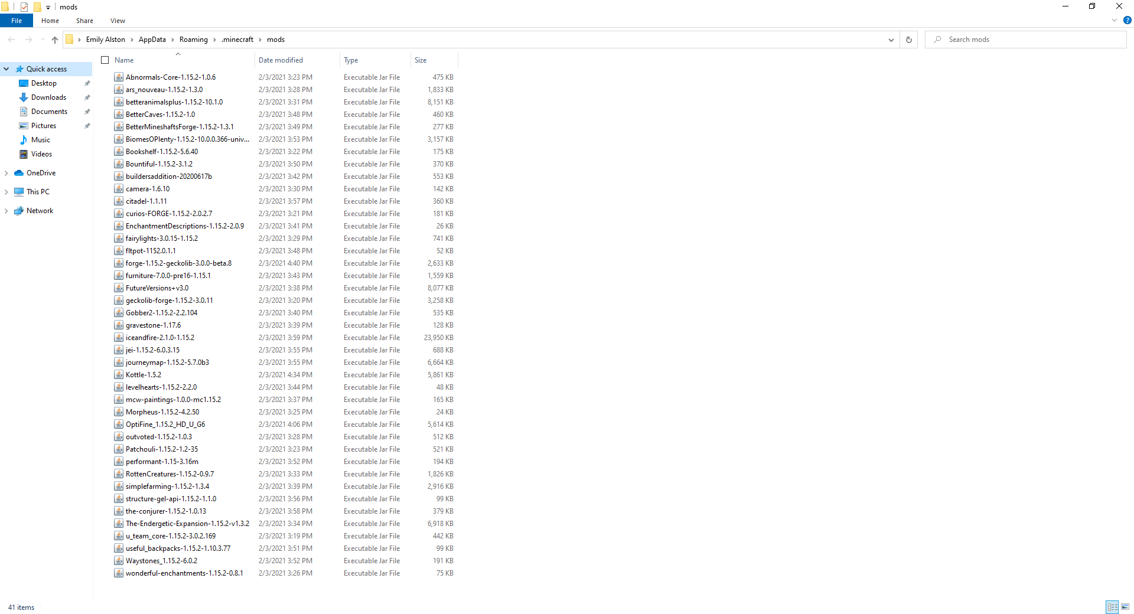Click the Music note icon in the sidebar

[x=24, y=140]
